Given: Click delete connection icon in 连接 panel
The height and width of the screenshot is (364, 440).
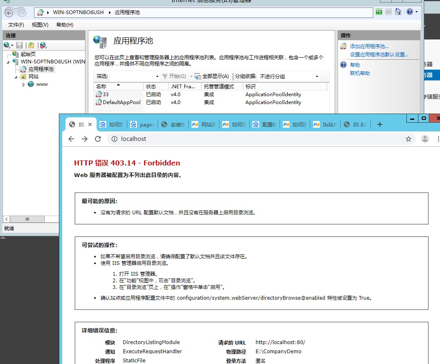Looking at the screenshot, I should 43,45.
